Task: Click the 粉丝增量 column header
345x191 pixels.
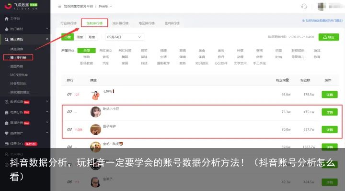Action: pos(282,80)
